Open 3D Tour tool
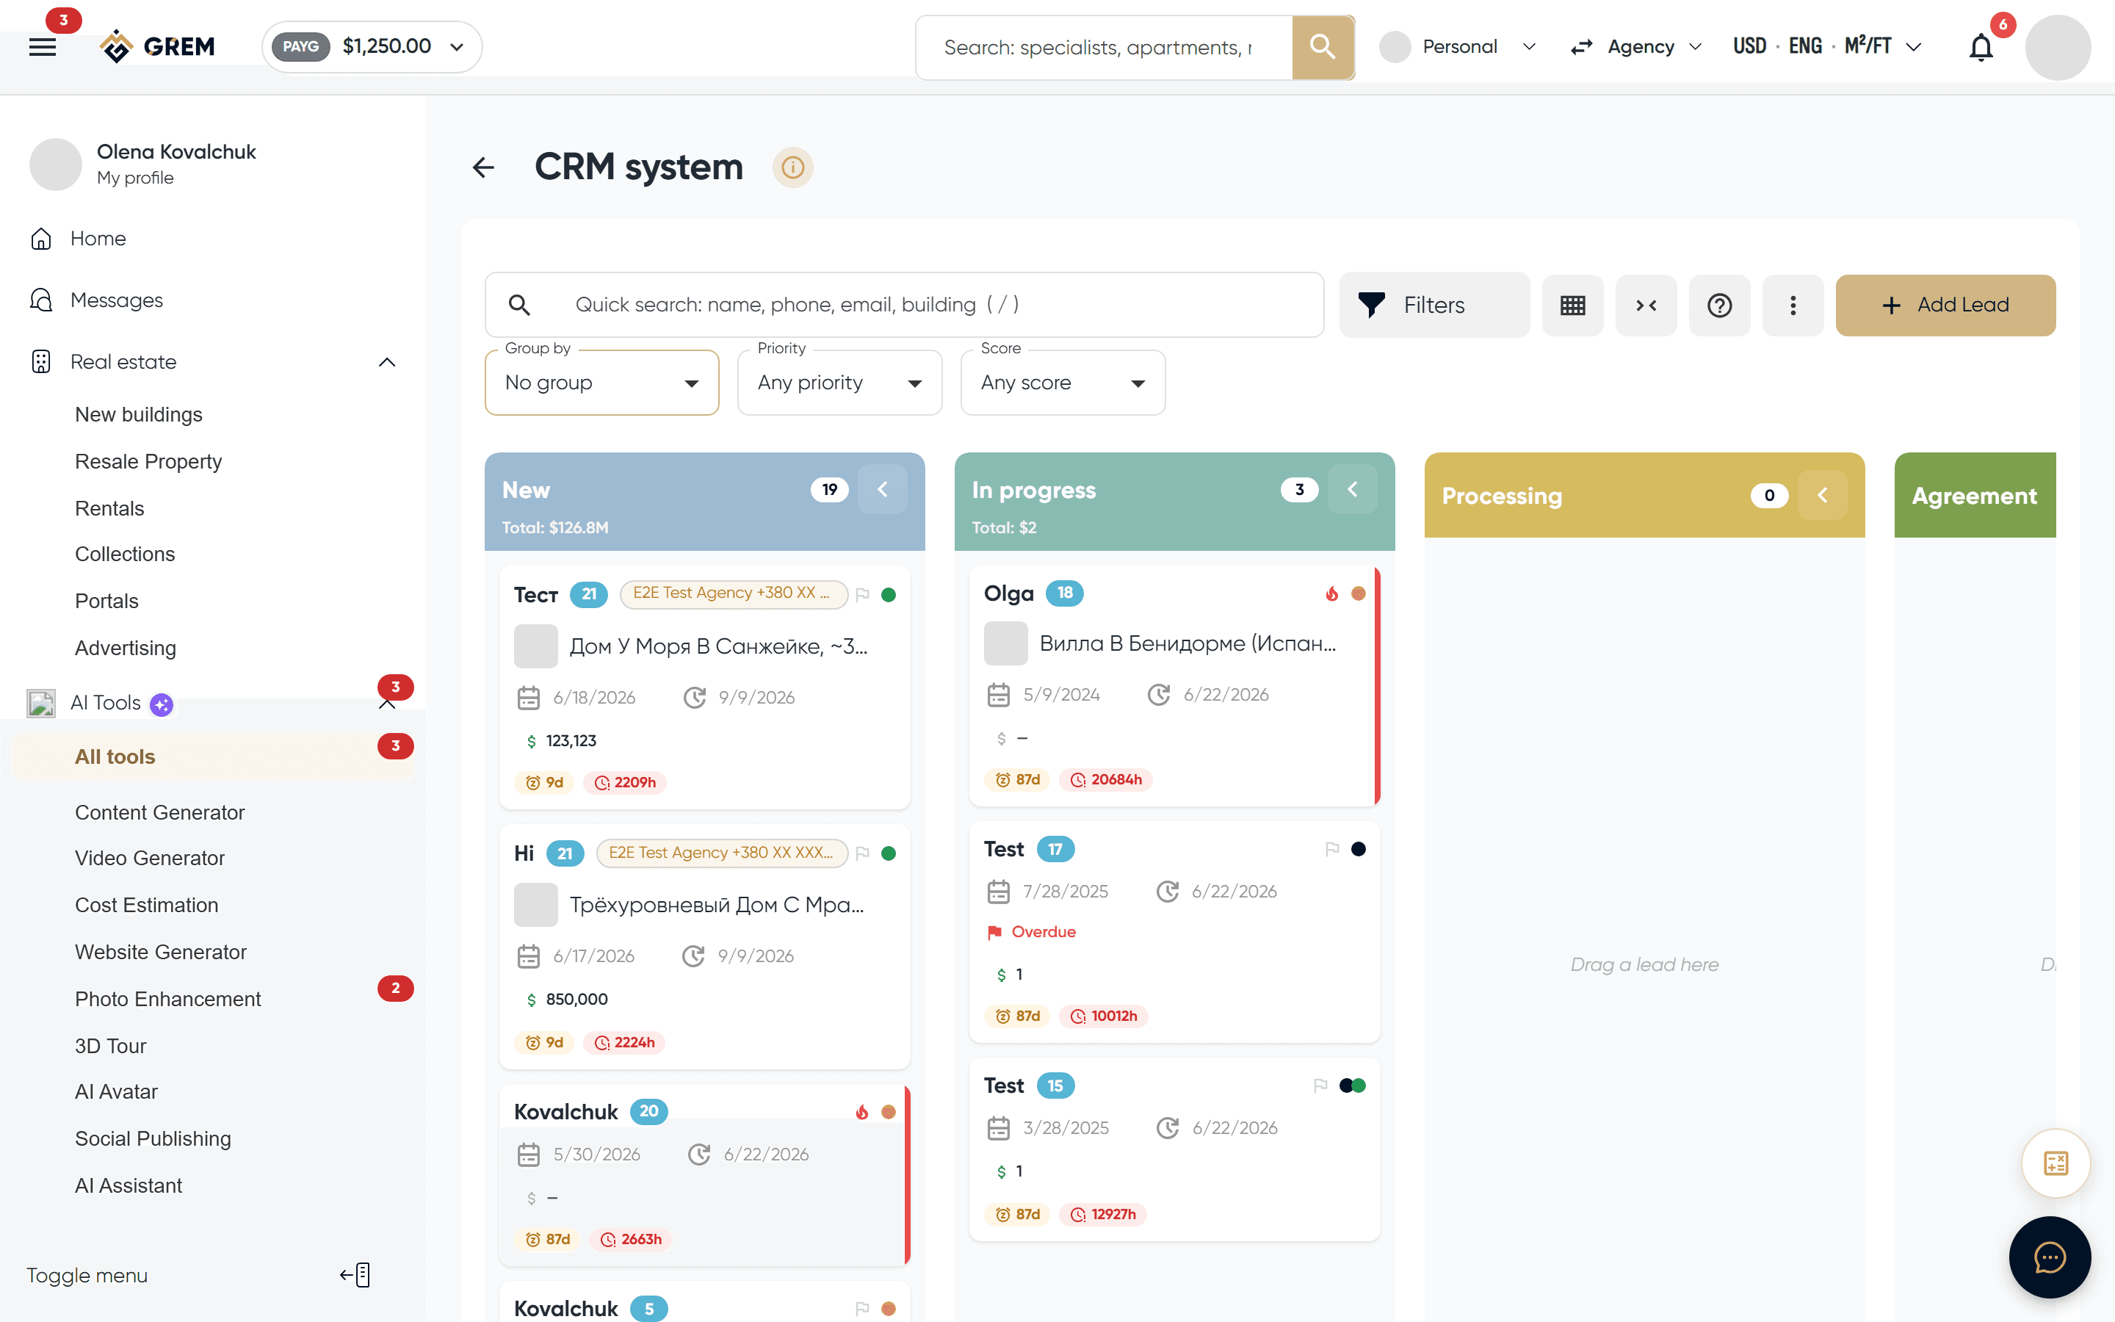Image resolution: width=2115 pixels, height=1322 pixels. click(110, 1046)
